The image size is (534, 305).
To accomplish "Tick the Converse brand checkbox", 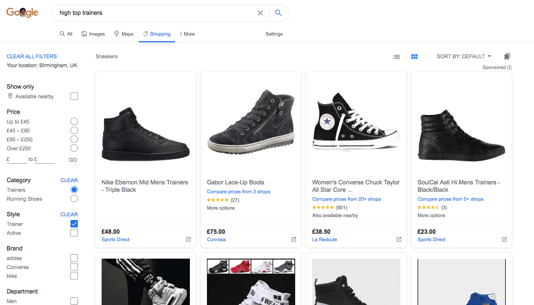I will tap(74, 267).
